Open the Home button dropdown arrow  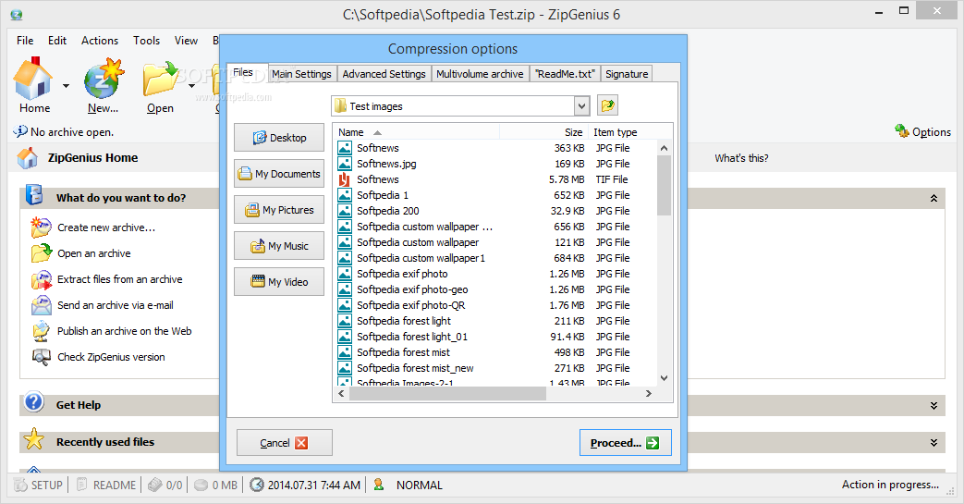tap(66, 86)
